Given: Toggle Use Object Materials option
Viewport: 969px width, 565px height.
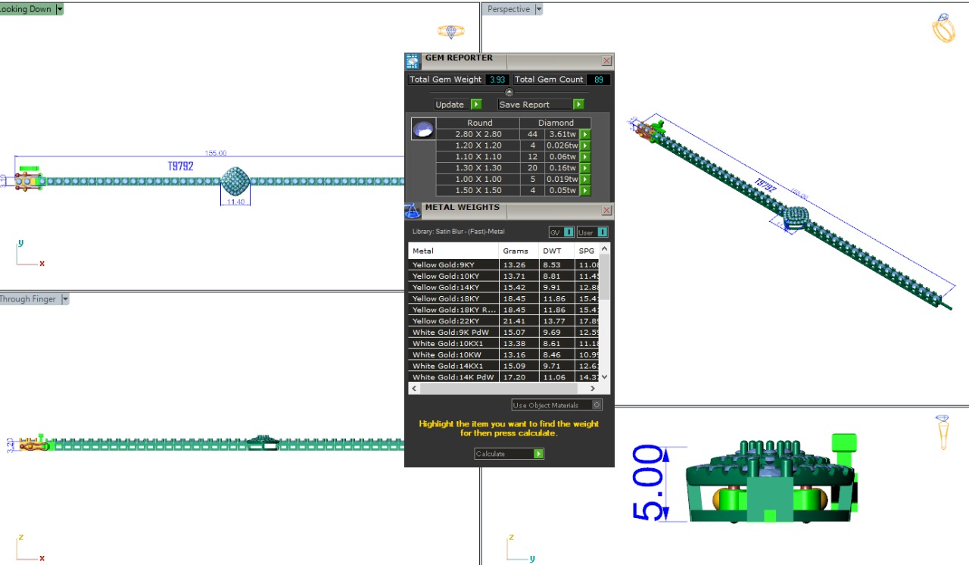Looking at the screenshot, I should click(x=557, y=405).
